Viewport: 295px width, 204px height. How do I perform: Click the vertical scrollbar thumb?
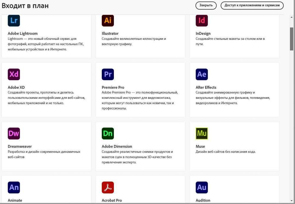tap(291, 37)
